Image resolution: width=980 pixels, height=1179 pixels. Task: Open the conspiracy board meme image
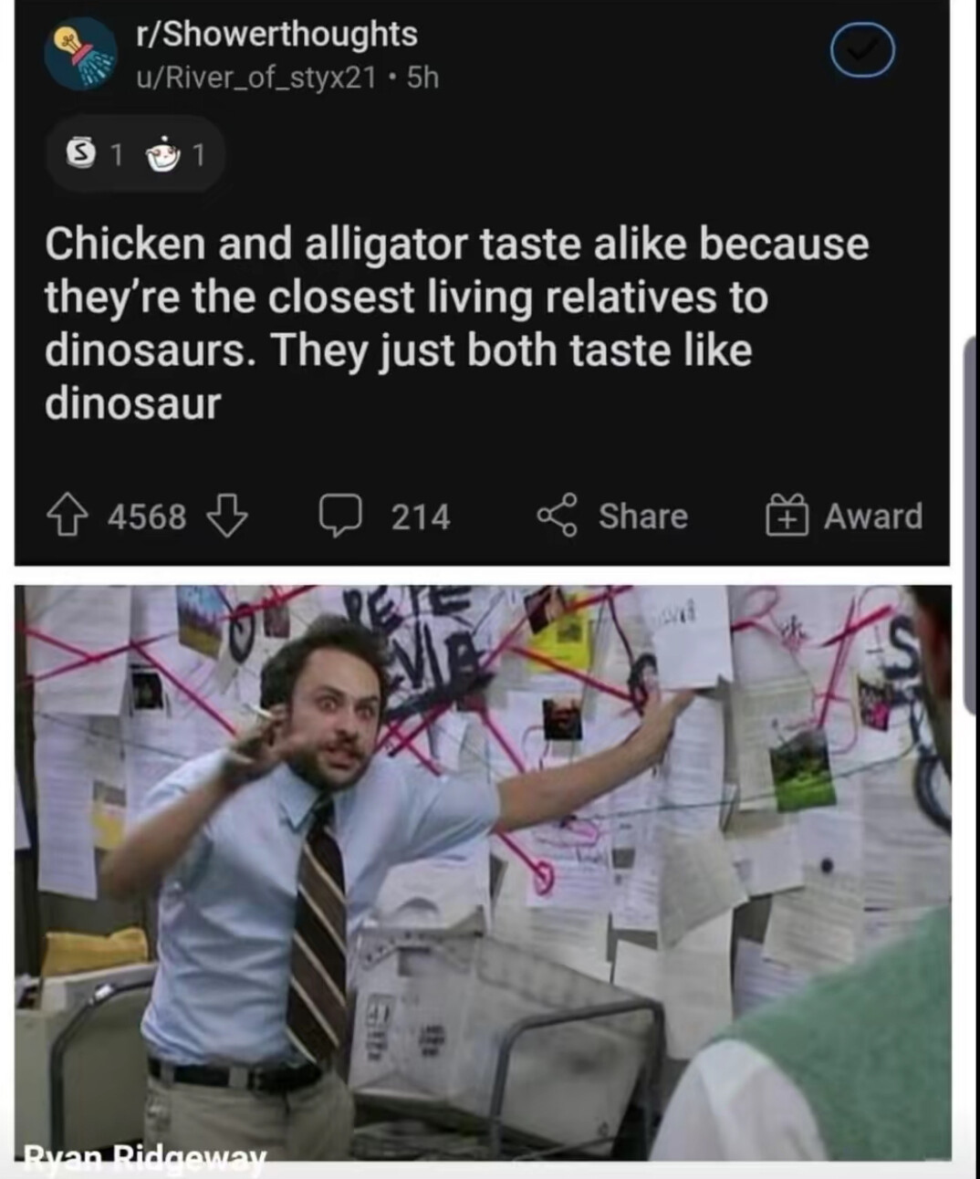(x=483, y=873)
